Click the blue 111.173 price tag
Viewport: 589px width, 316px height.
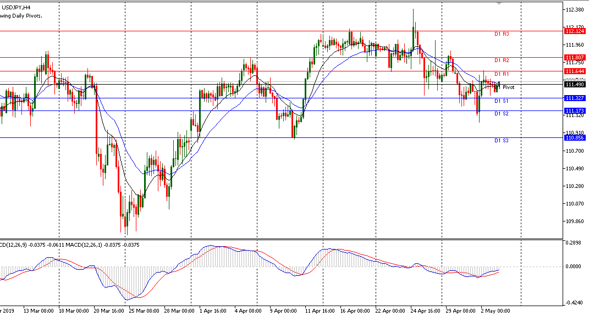point(574,111)
